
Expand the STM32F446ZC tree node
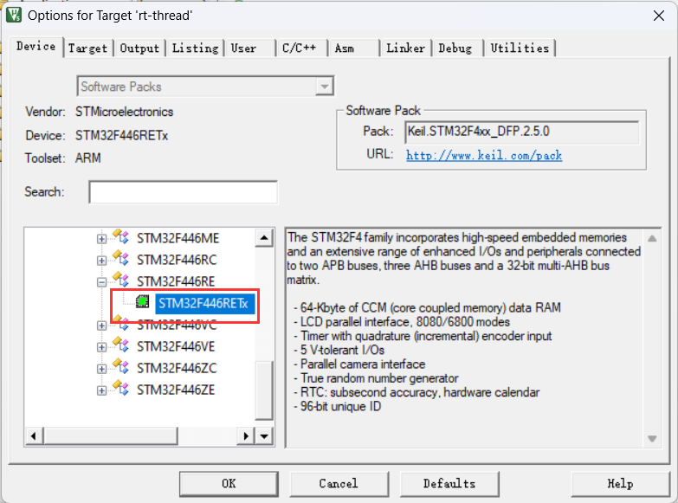coord(101,369)
